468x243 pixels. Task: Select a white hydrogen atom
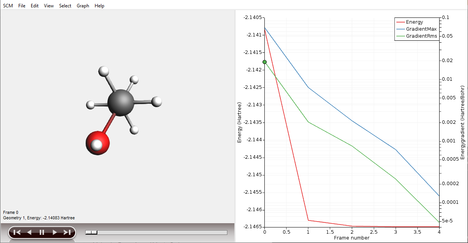coord(103,71)
